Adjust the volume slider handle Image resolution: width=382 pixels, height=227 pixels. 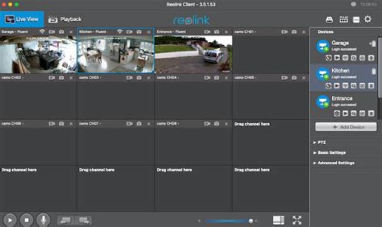coord(250,221)
